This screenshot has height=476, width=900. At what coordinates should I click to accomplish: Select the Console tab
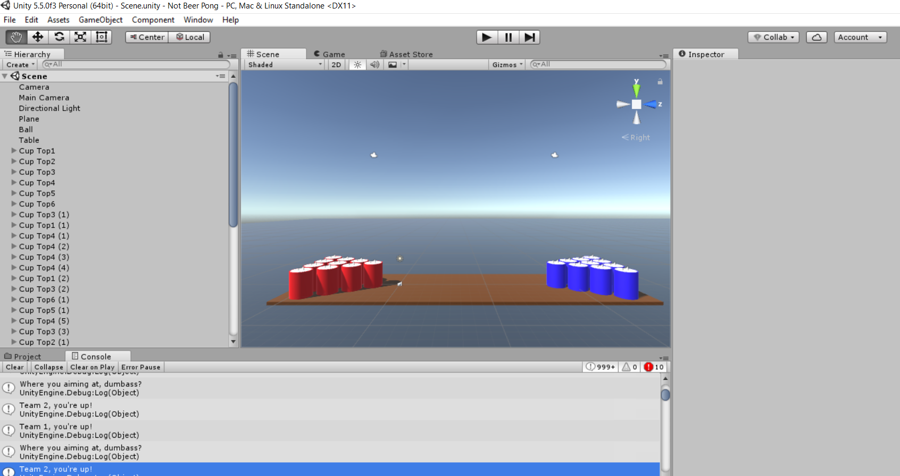97,356
